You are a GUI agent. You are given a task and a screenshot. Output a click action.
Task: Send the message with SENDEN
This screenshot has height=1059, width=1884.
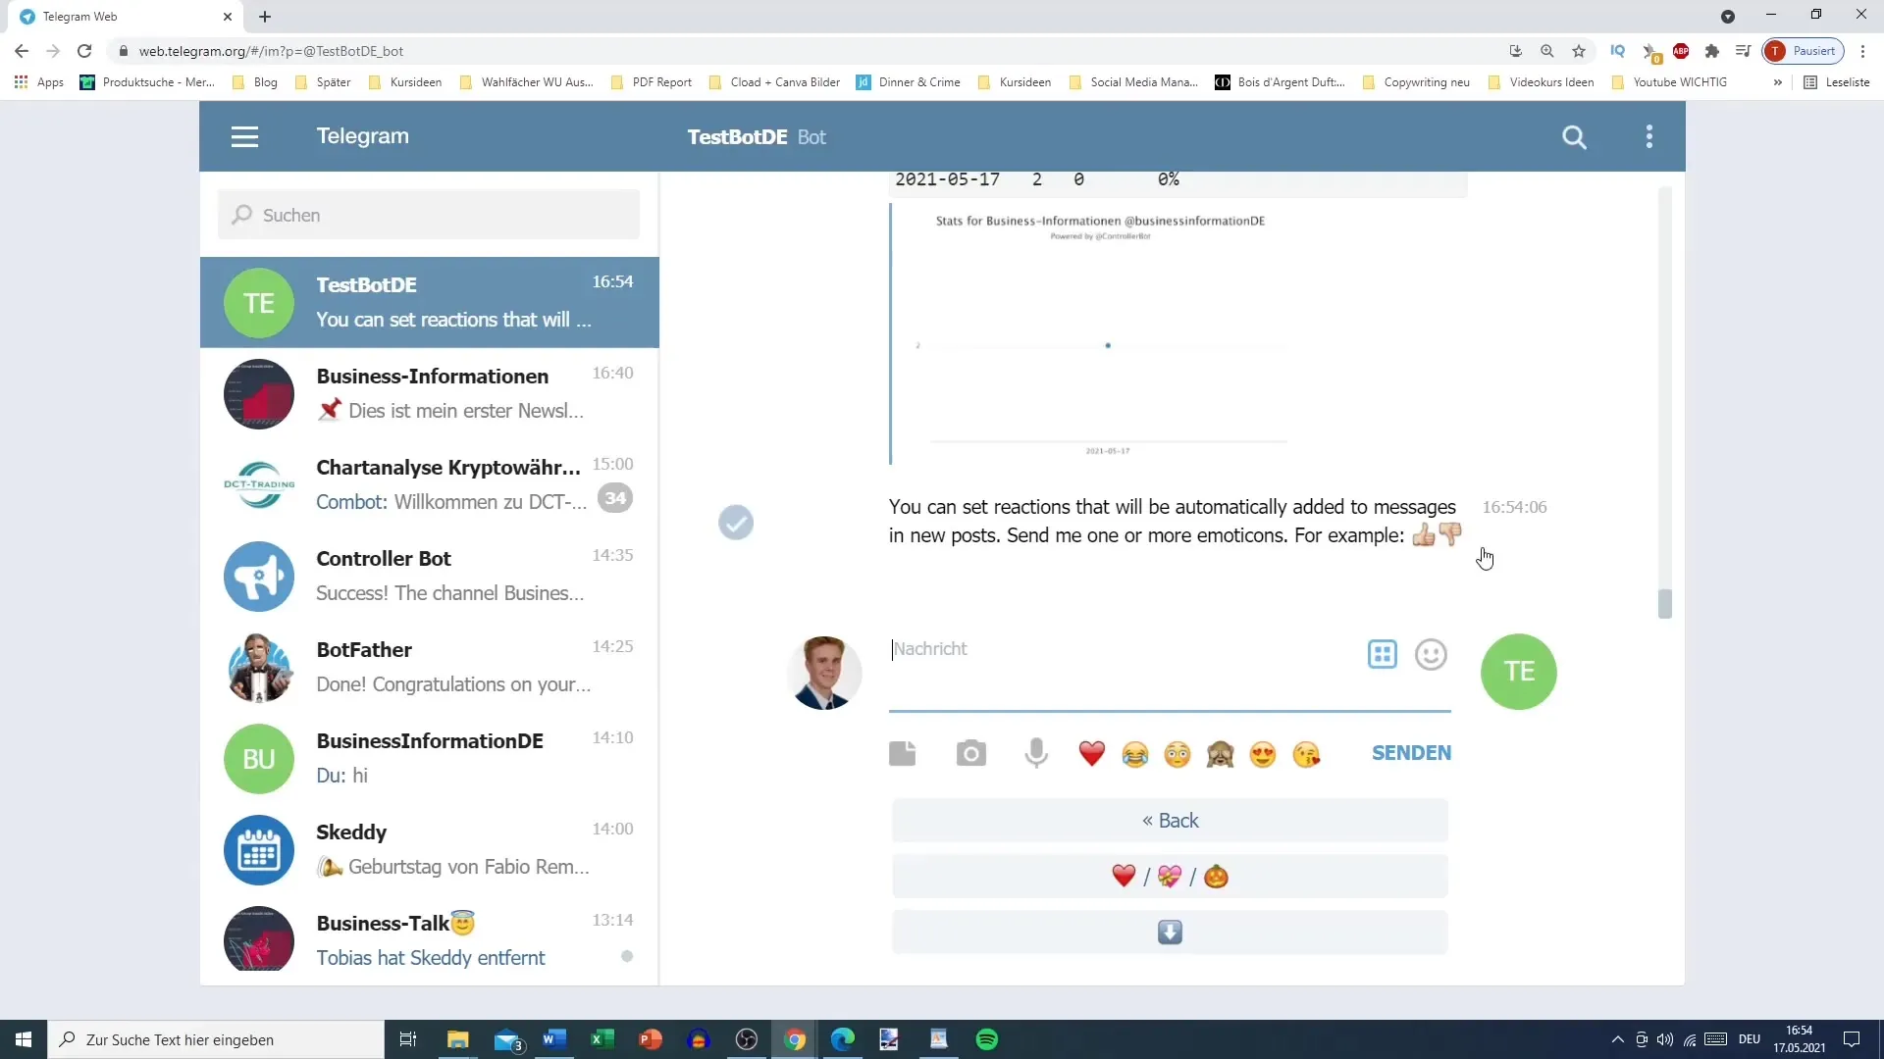pyautogui.click(x=1411, y=753)
